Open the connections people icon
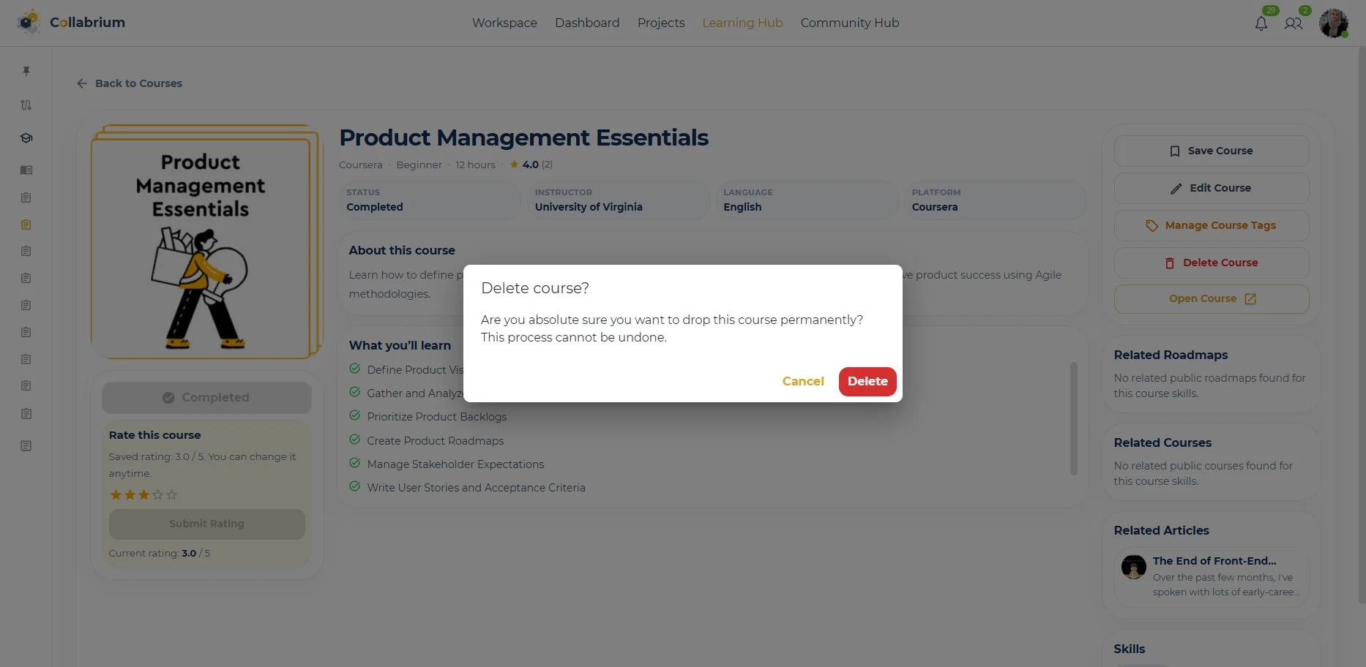This screenshot has height=667, width=1366. point(1294,23)
